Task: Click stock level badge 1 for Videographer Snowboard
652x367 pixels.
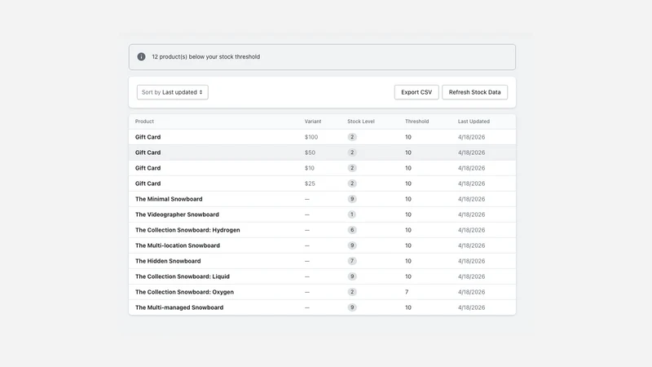Action: pos(352,214)
